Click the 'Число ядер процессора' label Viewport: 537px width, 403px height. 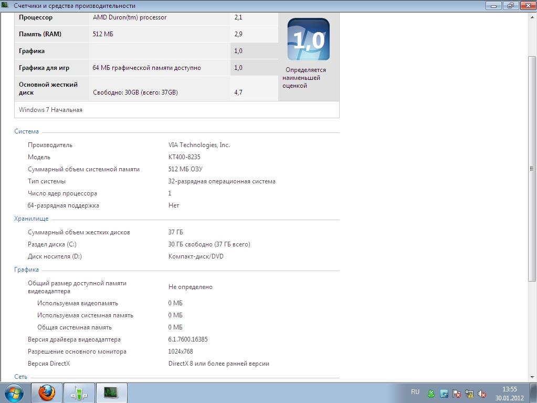62,193
